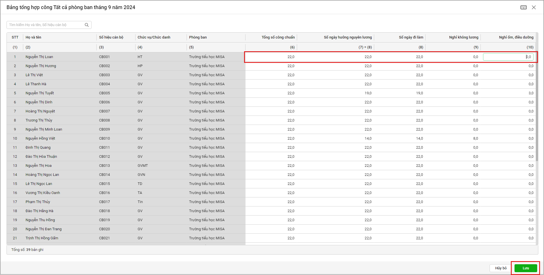The height and width of the screenshot is (275, 544).
Task: Click unpaid leave value 8,0 for Nguyễn Hồng Việt
Action: [475, 138]
